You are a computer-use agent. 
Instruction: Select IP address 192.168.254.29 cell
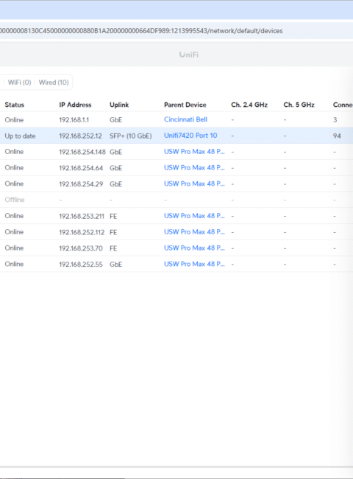[81, 184]
